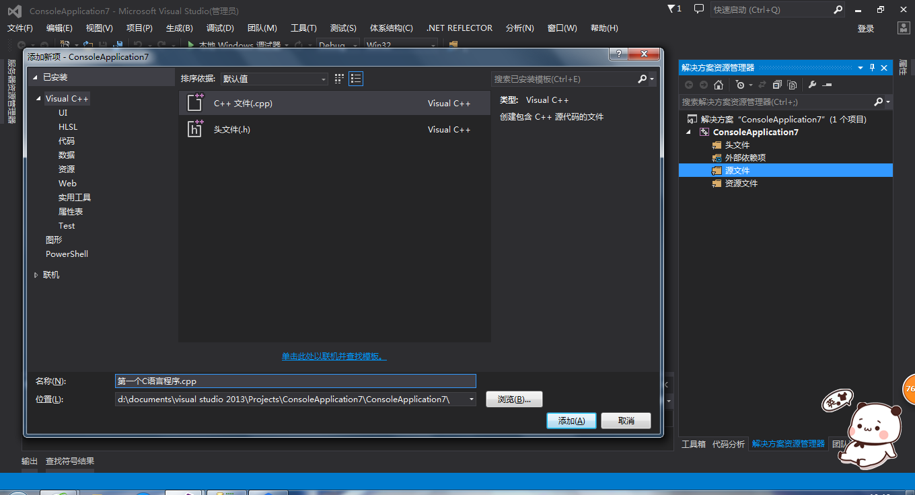Click 登录 sign-in link
This screenshot has width=915, height=495.
click(x=866, y=28)
